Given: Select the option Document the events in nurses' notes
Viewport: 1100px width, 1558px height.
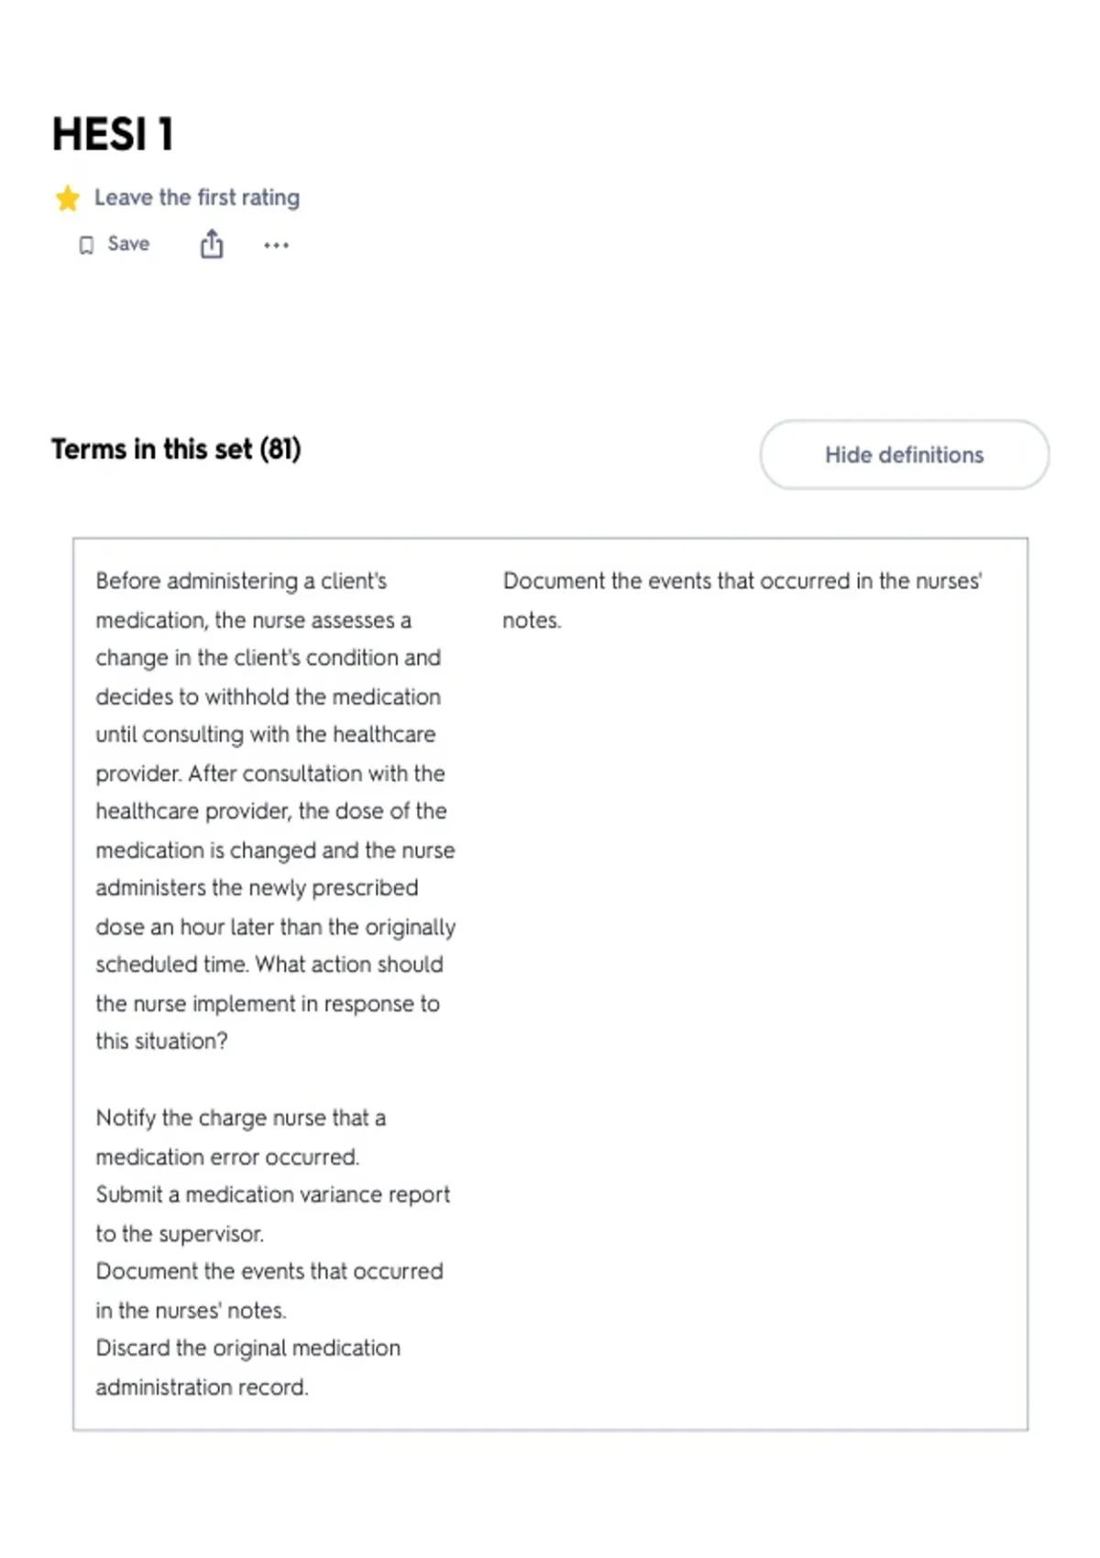Looking at the screenshot, I should [x=269, y=1290].
